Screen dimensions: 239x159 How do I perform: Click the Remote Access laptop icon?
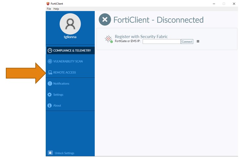click(x=50, y=72)
